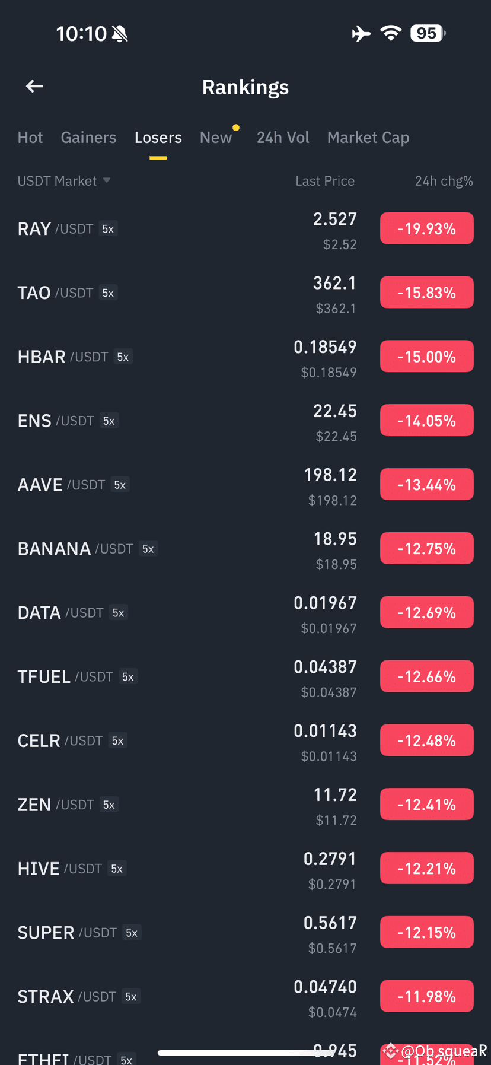Tap the Wi-Fi status icon
Image resolution: width=491 pixels, height=1065 pixels.
[x=391, y=33]
